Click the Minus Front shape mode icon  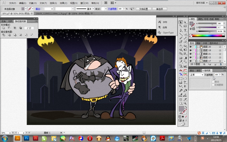[x=9, y=28]
